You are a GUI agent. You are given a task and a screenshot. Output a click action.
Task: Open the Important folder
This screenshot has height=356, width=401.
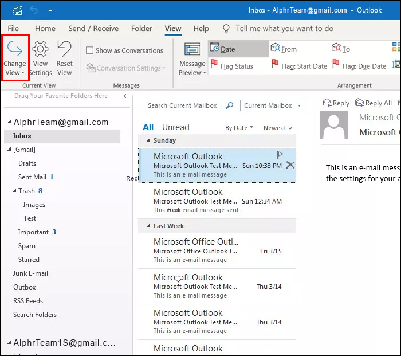(33, 232)
